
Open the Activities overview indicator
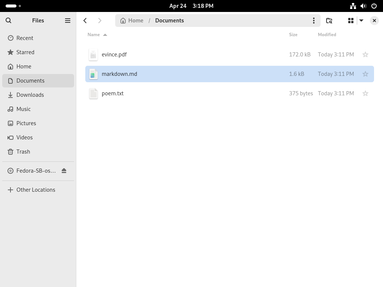pyautogui.click(x=13, y=6)
